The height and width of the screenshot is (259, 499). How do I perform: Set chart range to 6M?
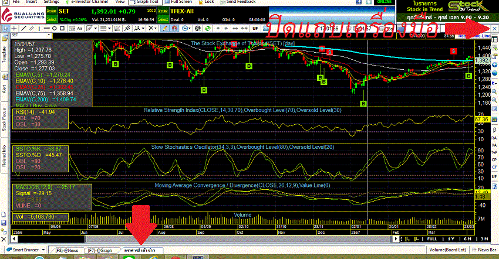(467, 239)
